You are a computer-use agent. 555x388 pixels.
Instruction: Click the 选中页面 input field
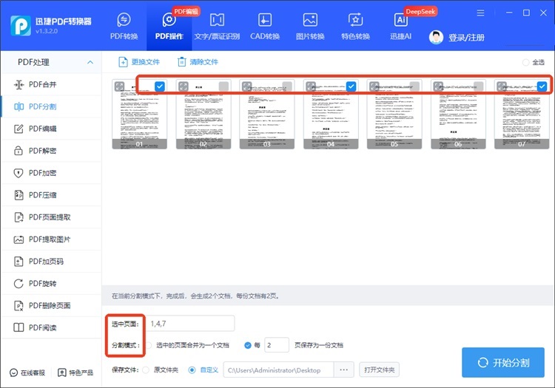tap(190, 323)
